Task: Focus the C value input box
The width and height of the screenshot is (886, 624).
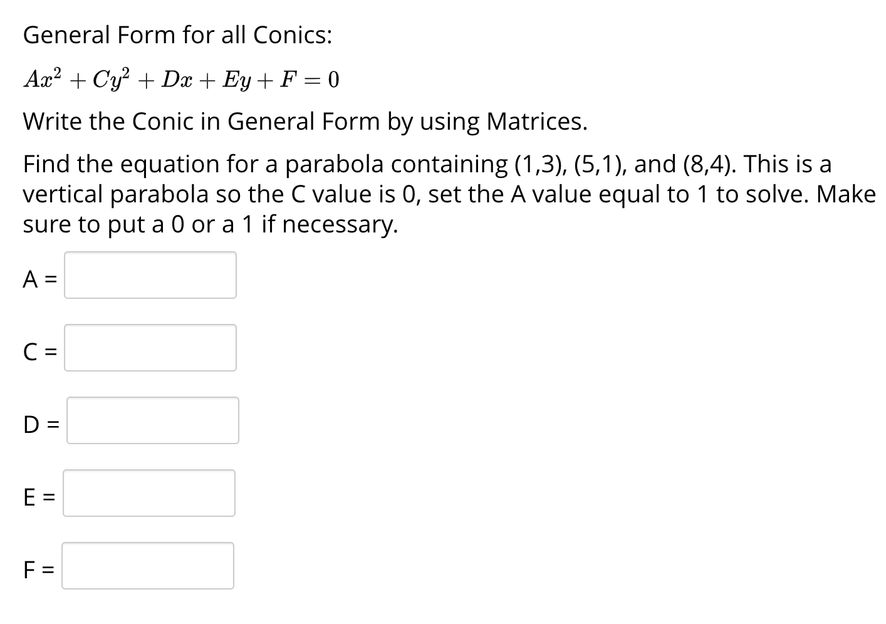Action: tap(150, 348)
